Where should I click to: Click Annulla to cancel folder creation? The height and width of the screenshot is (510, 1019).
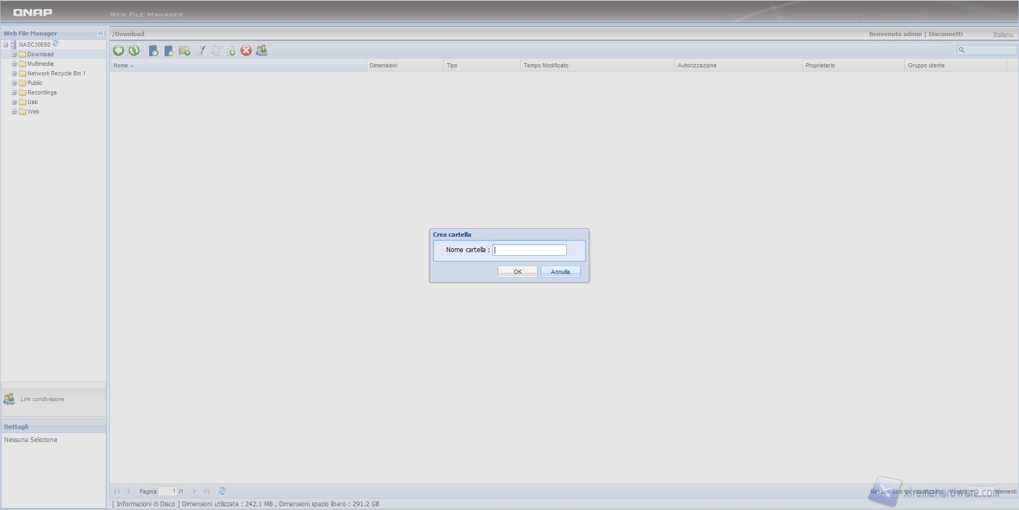tap(560, 272)
